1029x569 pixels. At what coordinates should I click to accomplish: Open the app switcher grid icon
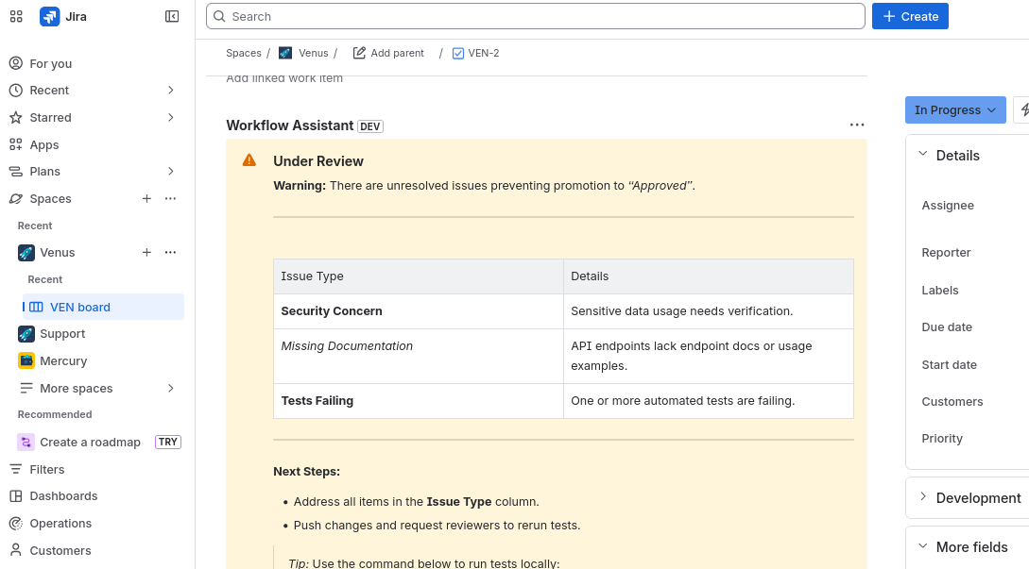(16, 16)
